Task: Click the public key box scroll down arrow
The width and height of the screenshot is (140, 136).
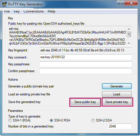Action: [129, 43]
